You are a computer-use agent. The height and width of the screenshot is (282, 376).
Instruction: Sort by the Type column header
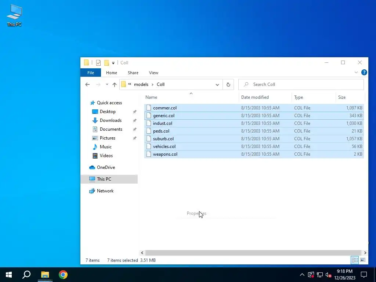(x=314, y=97)
